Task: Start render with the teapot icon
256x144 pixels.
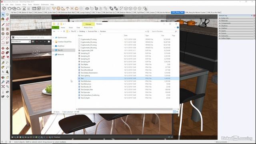Action: 10,8
